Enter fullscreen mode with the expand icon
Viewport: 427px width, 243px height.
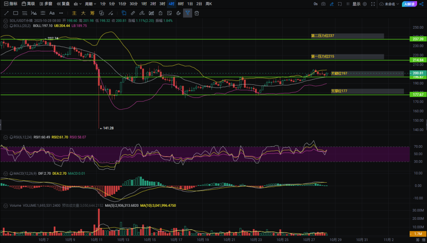coord(373,4)
